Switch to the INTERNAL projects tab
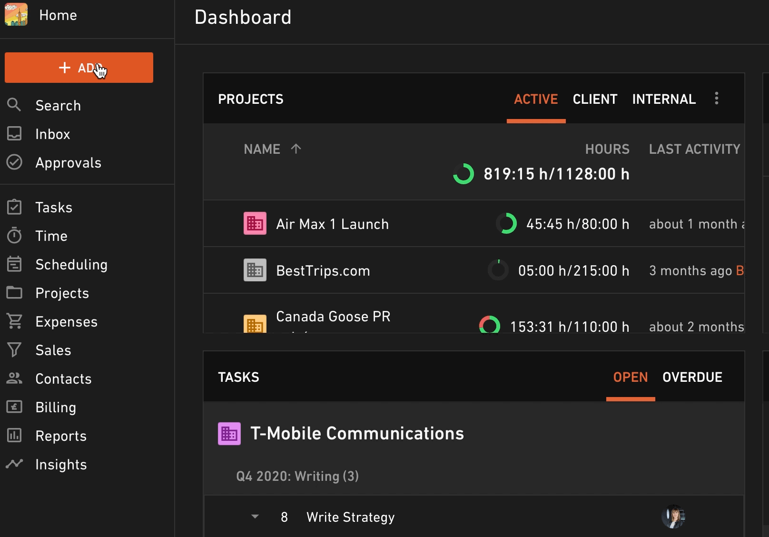The height and width of the screenshot is (537, 769). tap(664, 99)
